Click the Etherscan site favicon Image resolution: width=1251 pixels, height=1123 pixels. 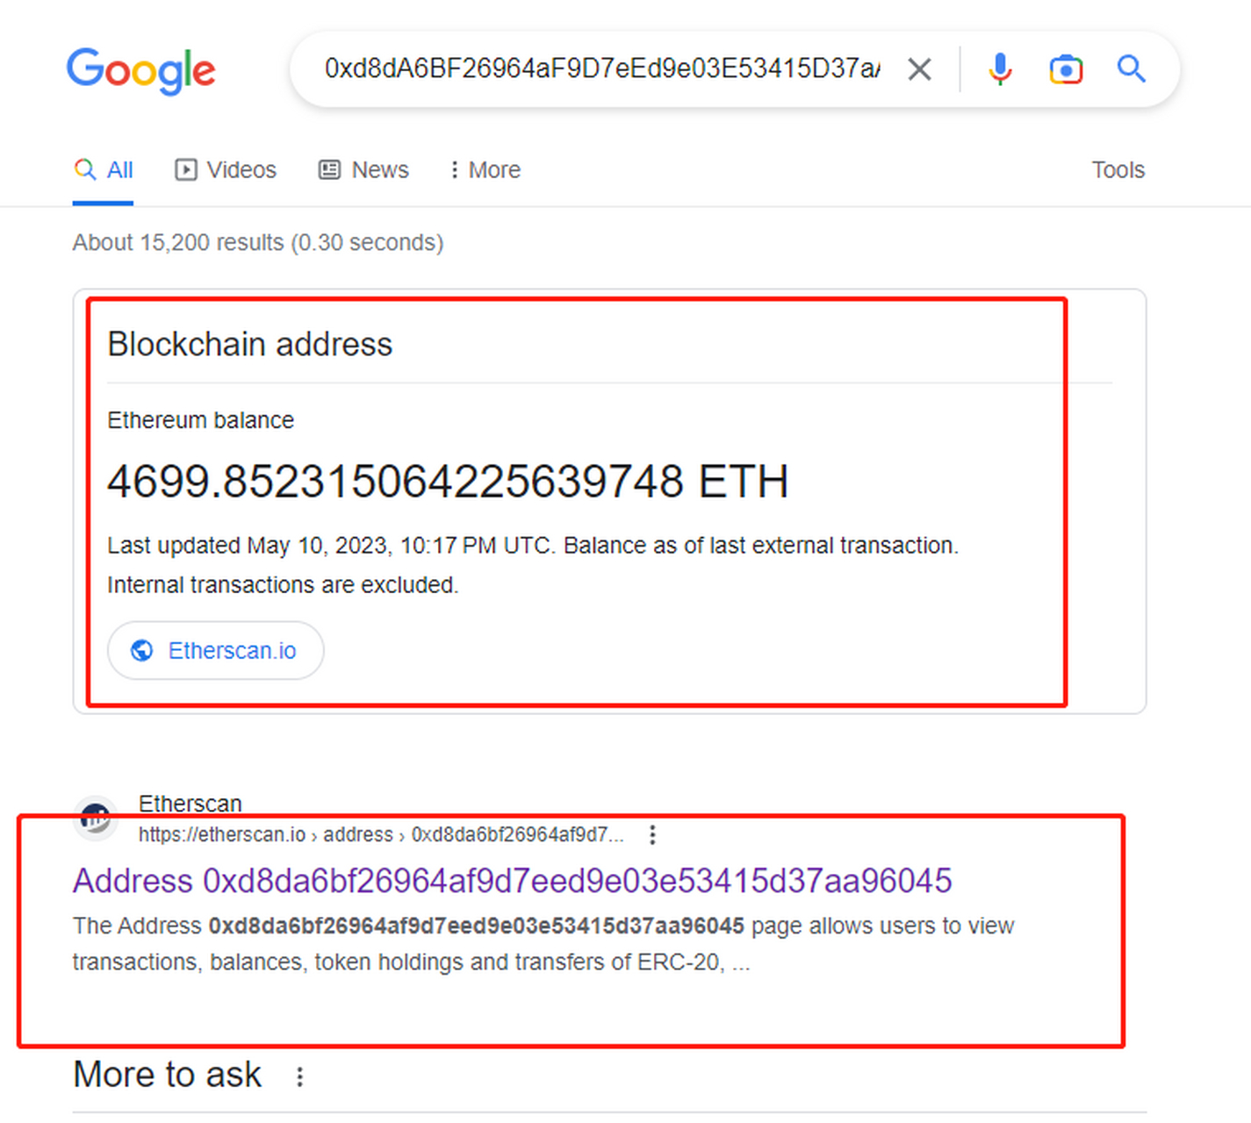click(95, 818)
